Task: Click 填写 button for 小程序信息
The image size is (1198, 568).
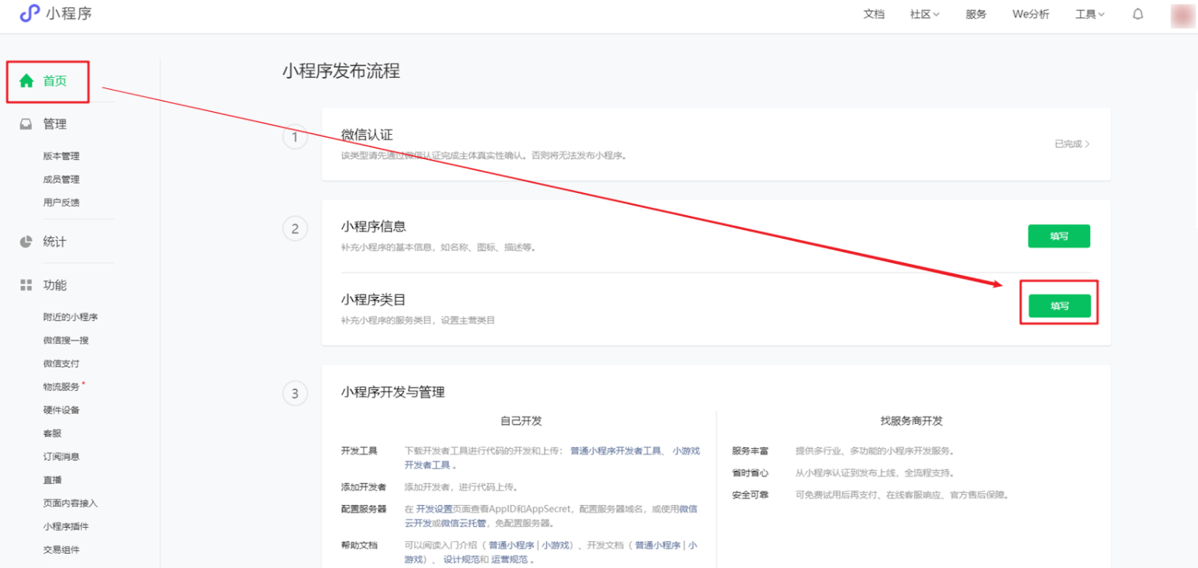Action: click(x=1058, y=236)
